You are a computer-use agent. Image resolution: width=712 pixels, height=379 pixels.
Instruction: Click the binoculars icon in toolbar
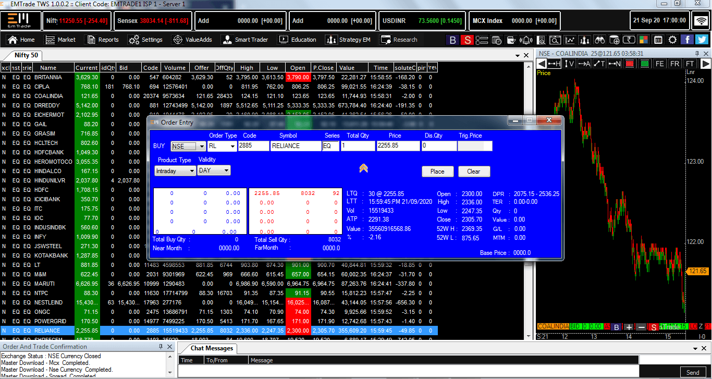599,40
